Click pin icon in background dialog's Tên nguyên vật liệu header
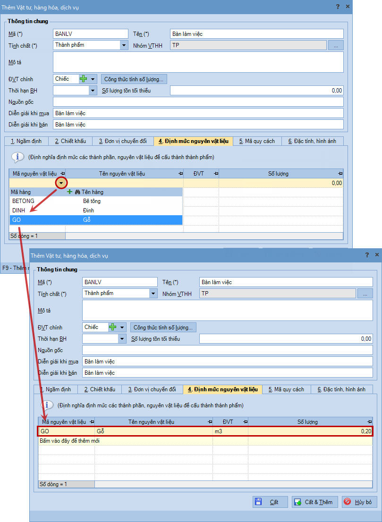 [180, 174]
